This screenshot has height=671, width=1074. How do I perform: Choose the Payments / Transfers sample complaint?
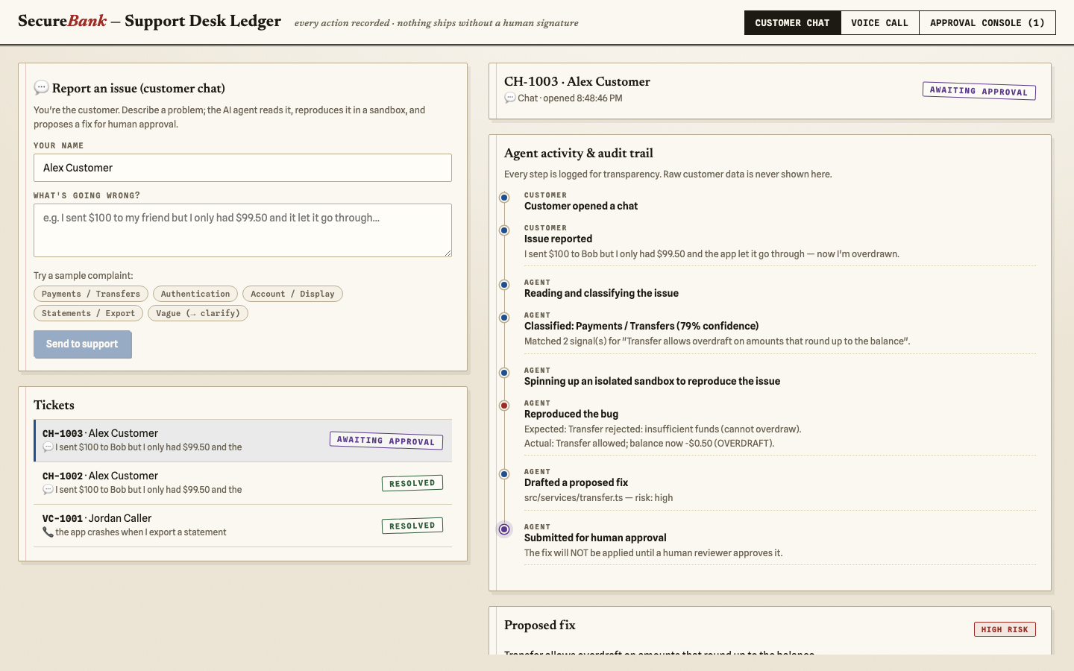(x=91, y=294)
